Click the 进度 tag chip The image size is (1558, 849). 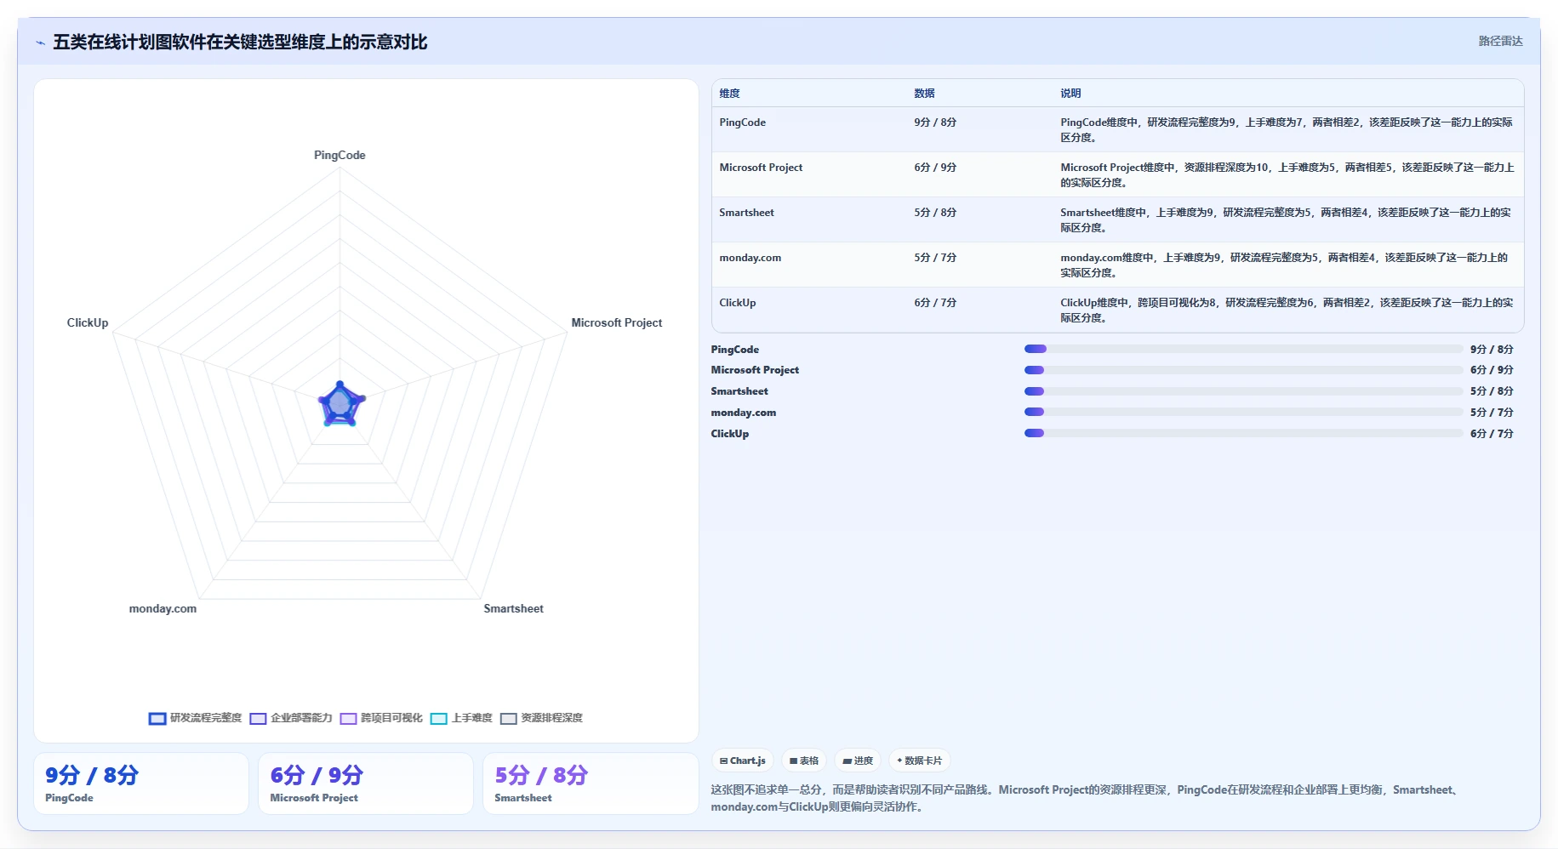pos(858,761)
